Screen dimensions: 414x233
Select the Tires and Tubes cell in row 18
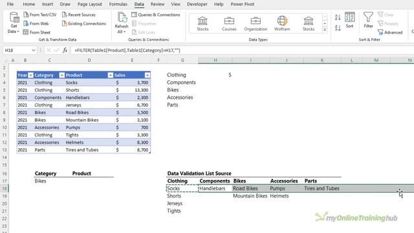tap(322, 188)
